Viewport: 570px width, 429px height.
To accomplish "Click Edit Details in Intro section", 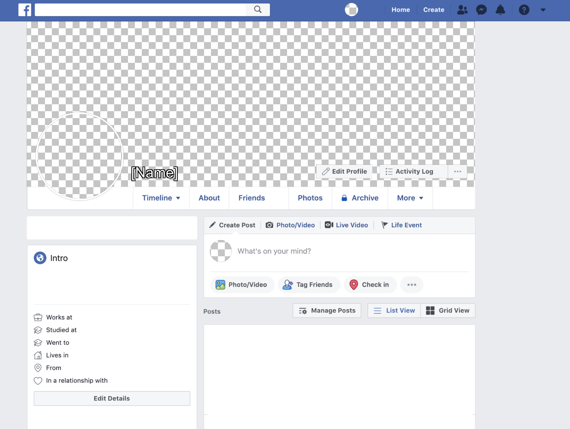I will (x=111, y=398).
